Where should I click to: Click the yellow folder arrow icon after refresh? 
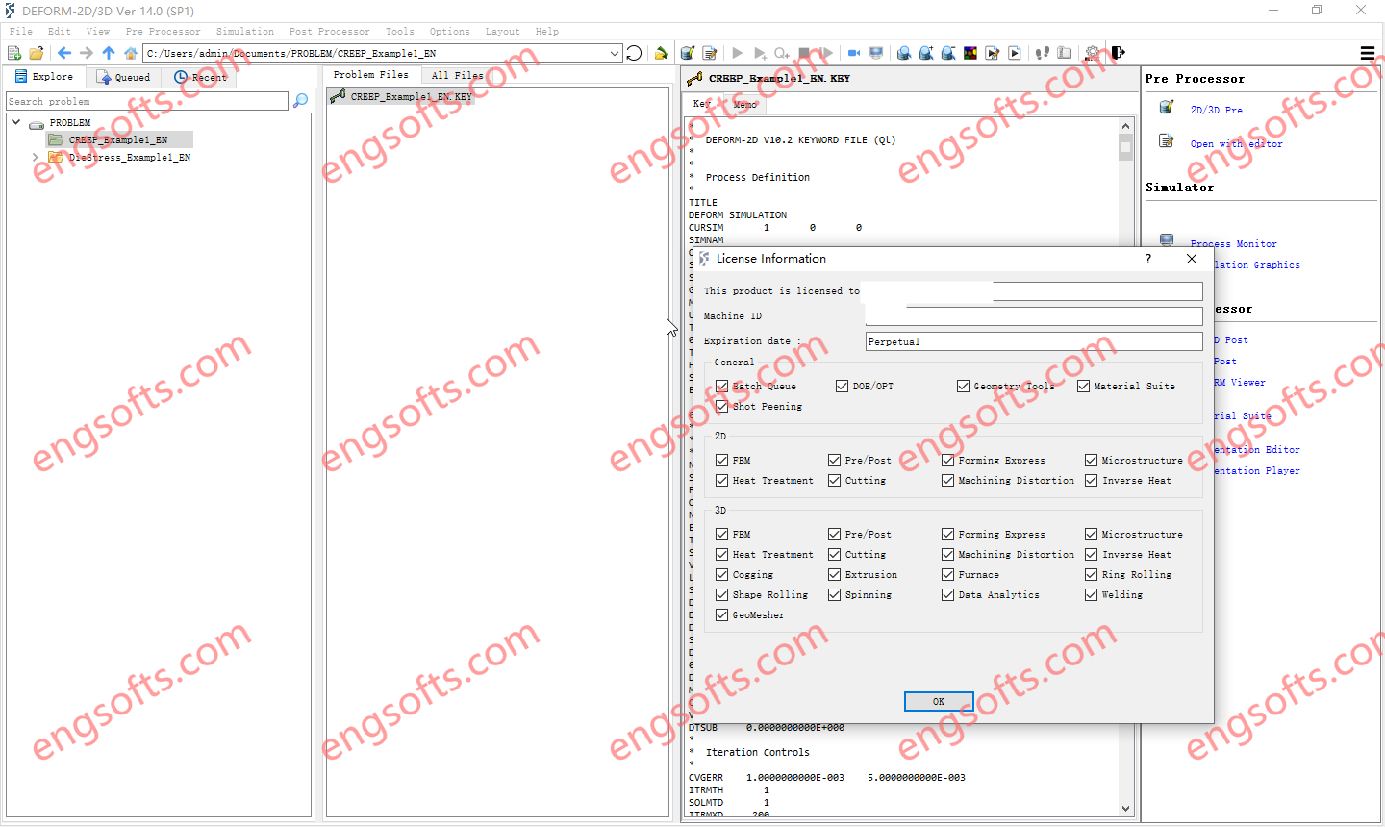click(661, 53)
